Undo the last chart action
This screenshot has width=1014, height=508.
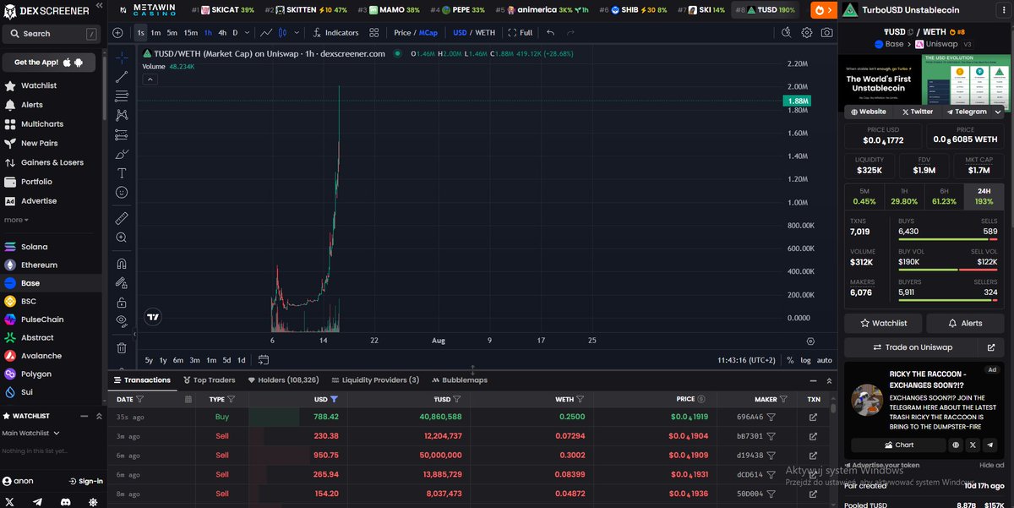tap(551, 33)
